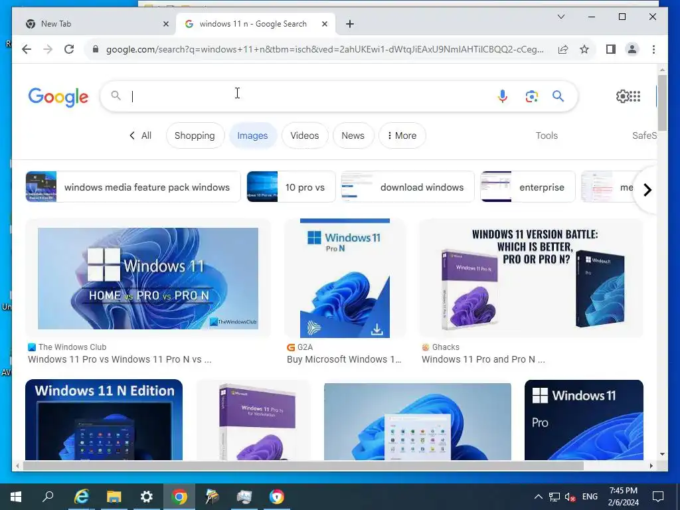Open the network status tray icon
This screenshot has width=680, height=510.
tap(554, 497)
